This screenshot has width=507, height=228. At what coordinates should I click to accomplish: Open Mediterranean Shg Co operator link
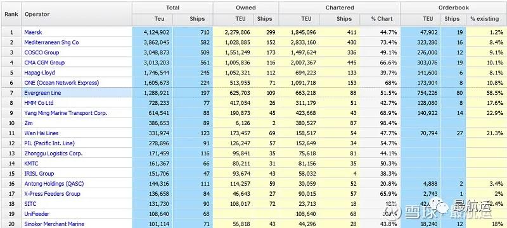click(x=51, y=42)
